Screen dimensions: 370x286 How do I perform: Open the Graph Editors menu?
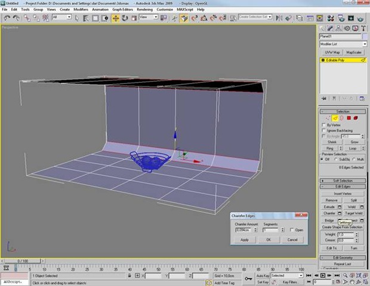(122, 10)
